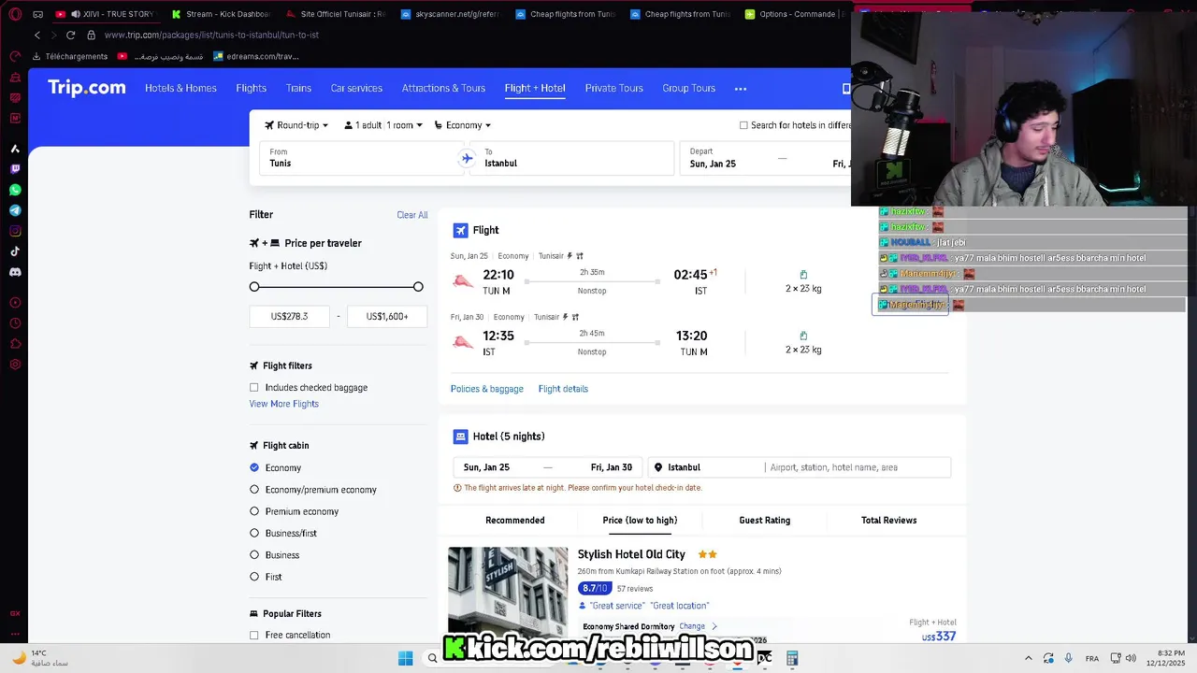Select Business cabin option
Screen dimensions: 1197x673
[254, 555]
